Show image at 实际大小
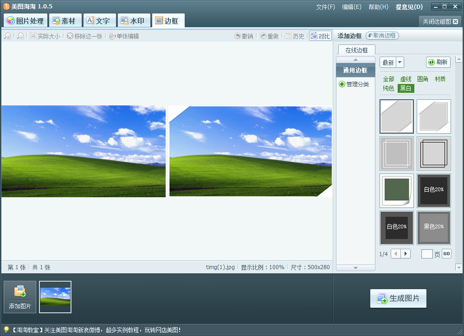The width and height of the screenshot is (464, 336). (45, 36)
